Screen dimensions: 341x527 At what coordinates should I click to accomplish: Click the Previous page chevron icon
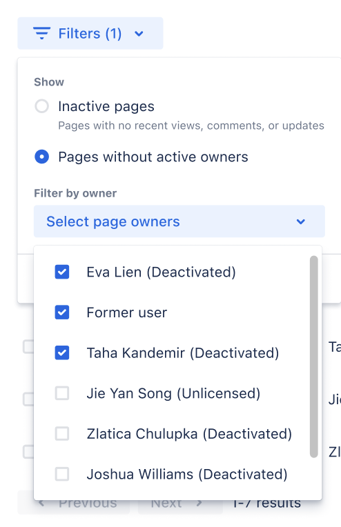41,503
